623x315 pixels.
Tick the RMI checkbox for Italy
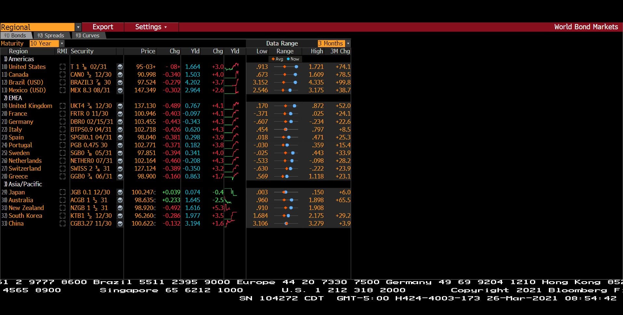(62, 129)
